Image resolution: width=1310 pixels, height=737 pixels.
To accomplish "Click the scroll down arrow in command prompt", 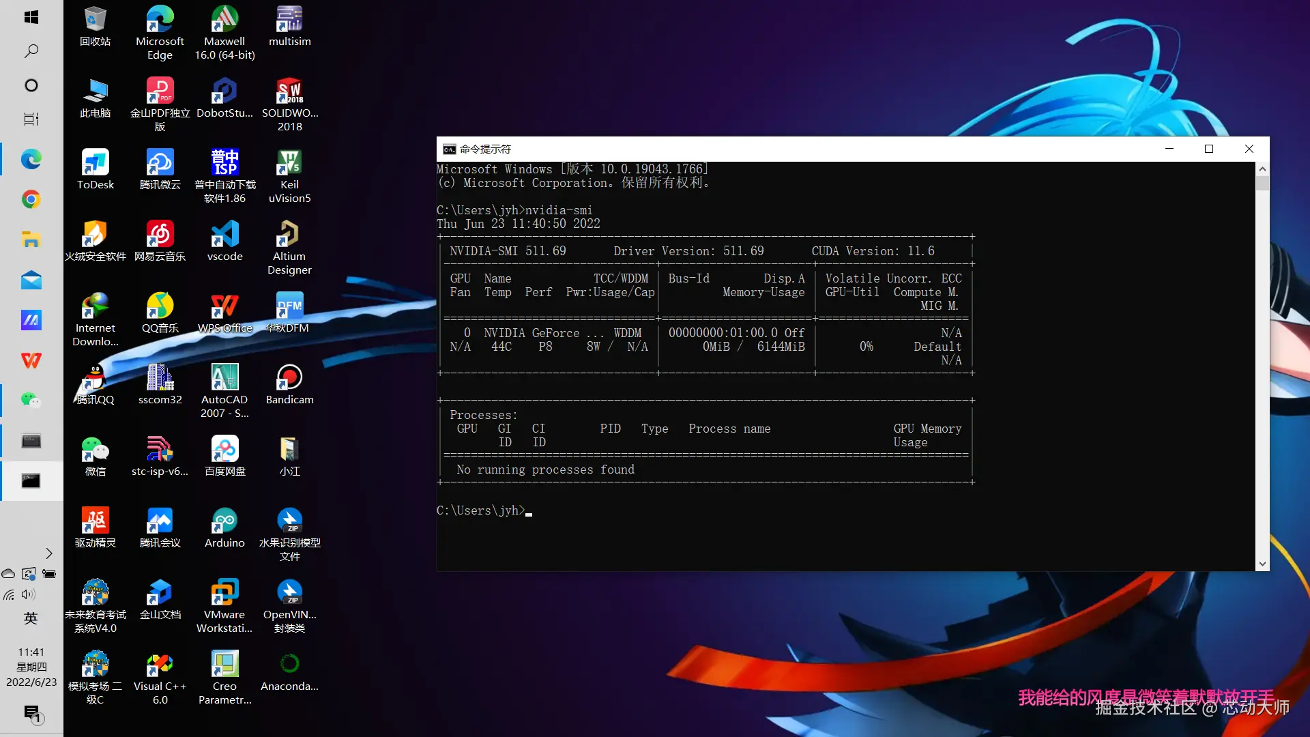I will 1262,564.
